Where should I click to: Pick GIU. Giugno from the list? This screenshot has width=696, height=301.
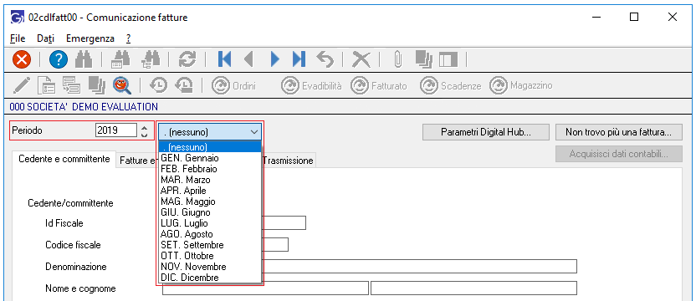click(209, 212)
